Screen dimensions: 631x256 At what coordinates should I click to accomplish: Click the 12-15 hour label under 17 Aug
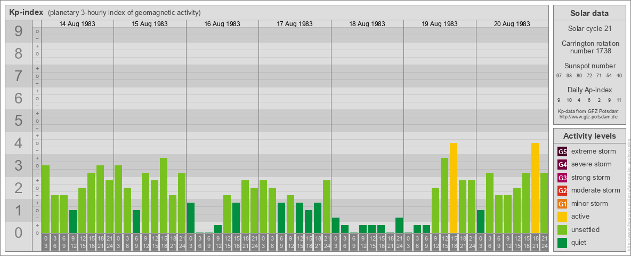coord(300,242)
